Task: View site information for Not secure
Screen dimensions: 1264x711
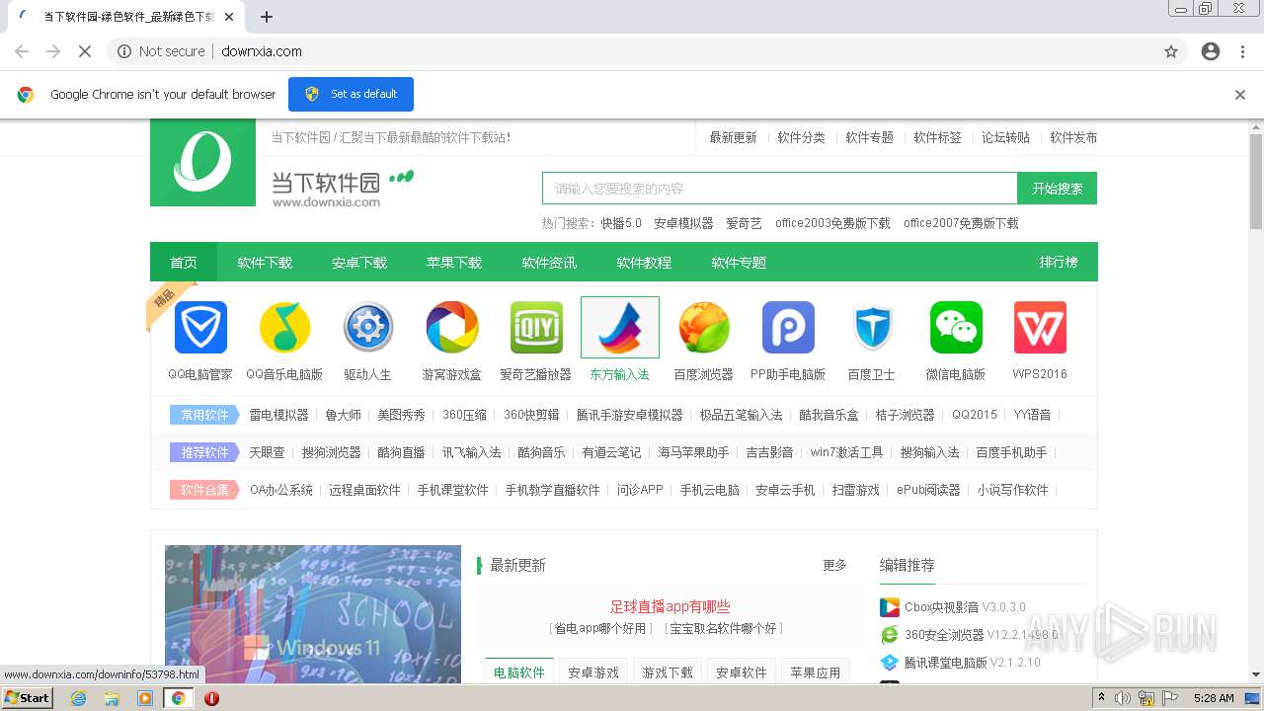Action: (x=161, y=51)
